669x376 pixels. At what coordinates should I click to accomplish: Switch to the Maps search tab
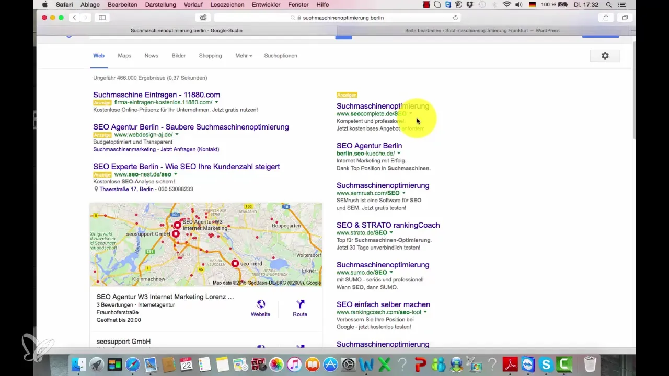[x=124, y=56]
